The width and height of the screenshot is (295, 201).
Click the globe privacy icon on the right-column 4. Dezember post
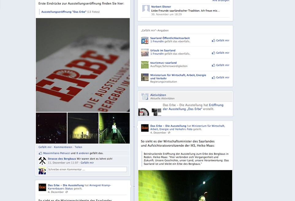169,133
